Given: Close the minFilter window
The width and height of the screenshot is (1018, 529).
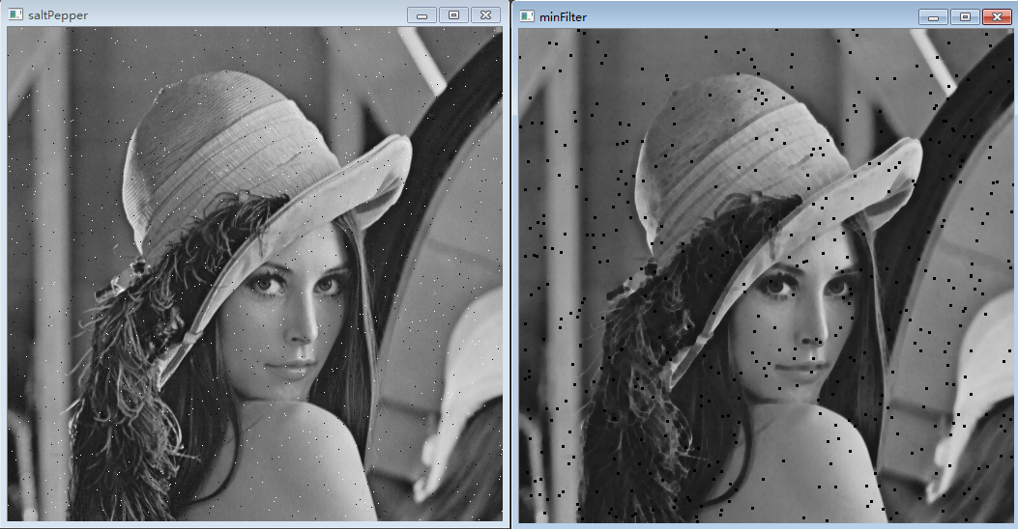Looking at the screenshot, I should pos(998,16).
